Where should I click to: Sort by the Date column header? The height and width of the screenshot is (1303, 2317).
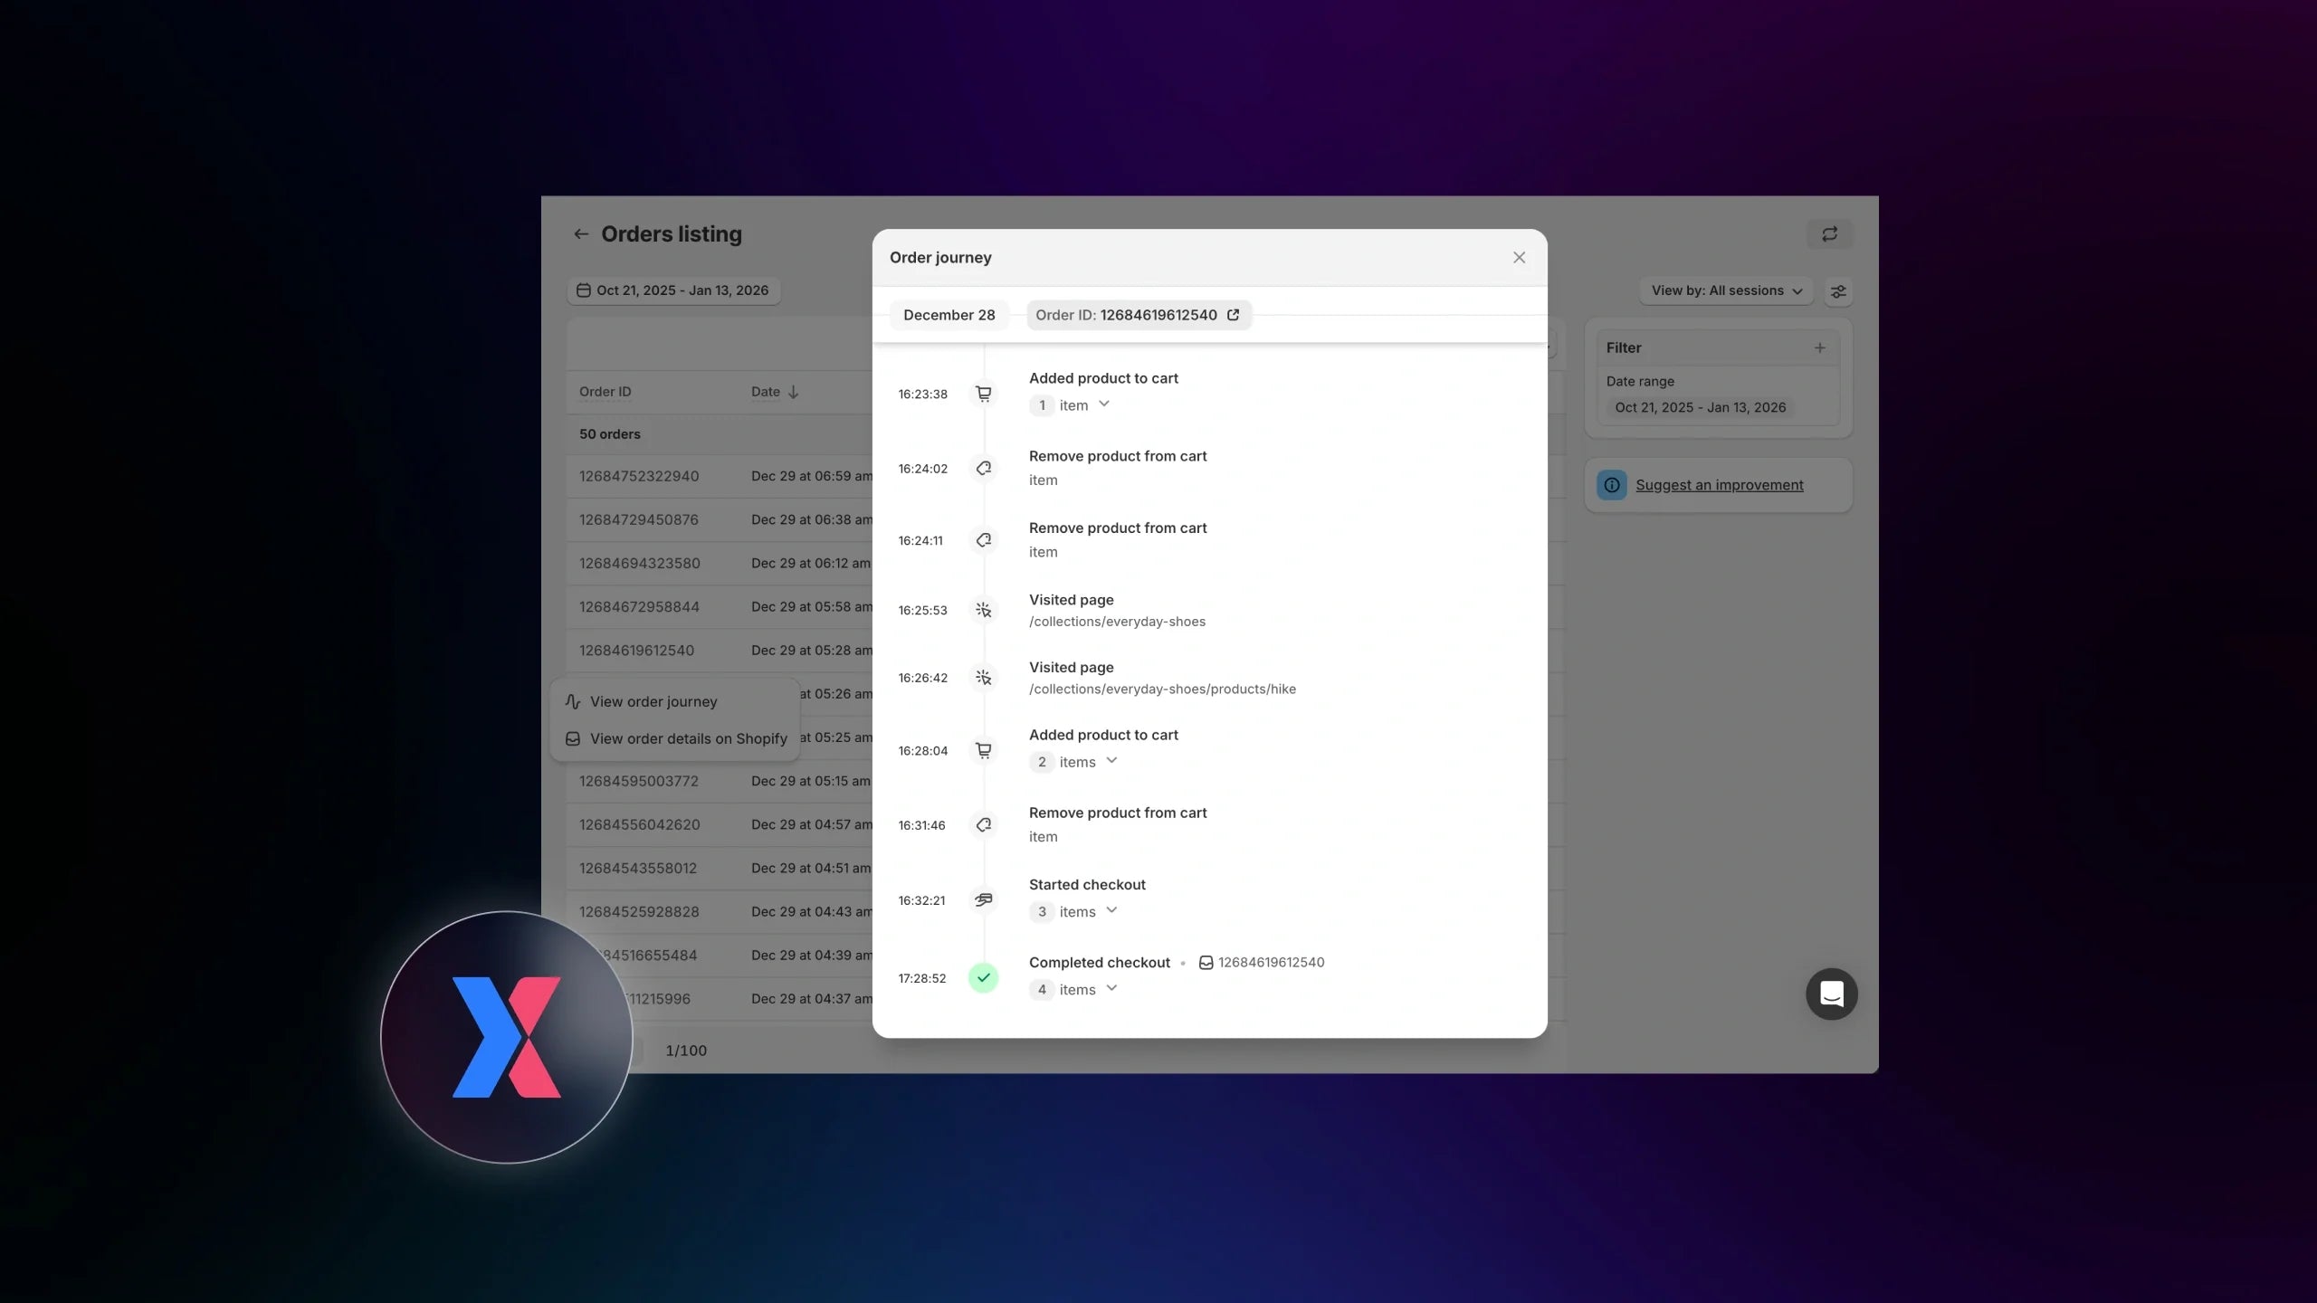tap(766, 392)
